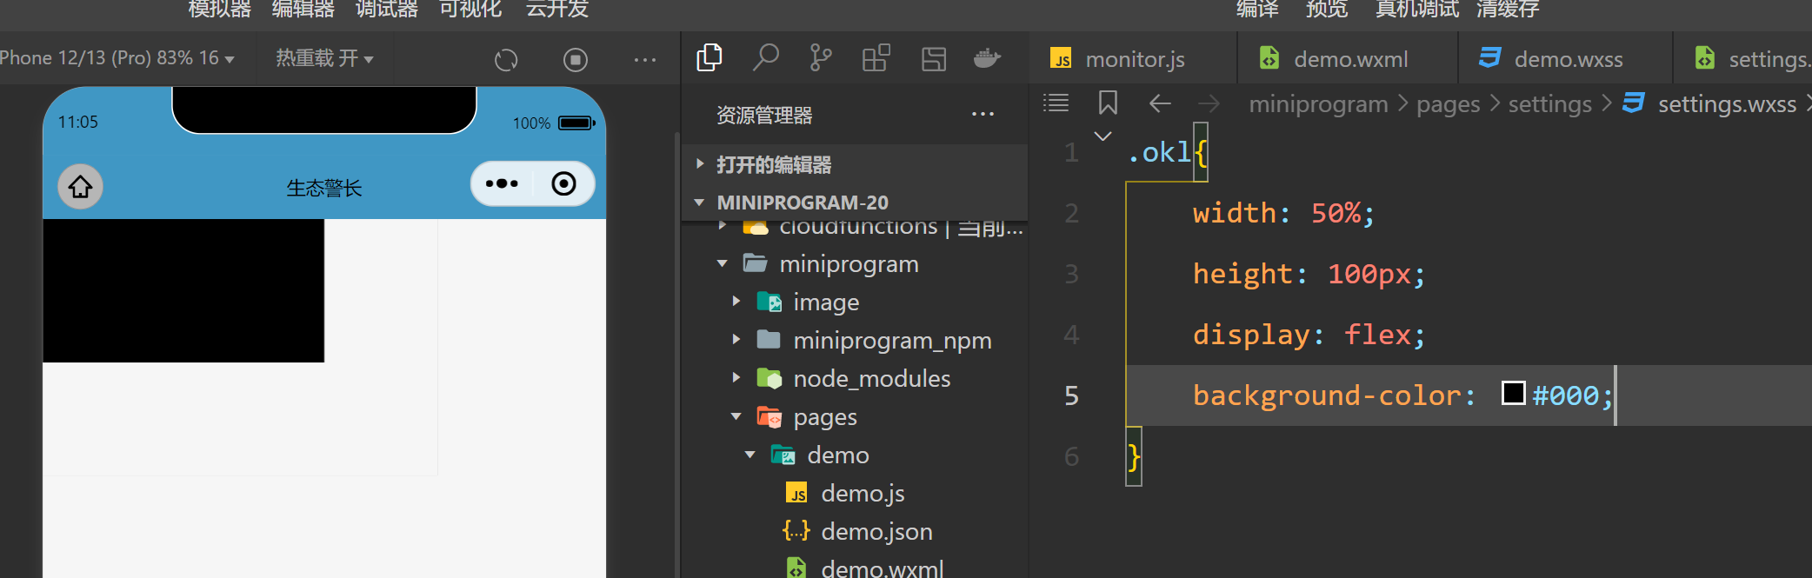Click the editor back arrow
Screen dimensions: 1812x578
tap(1160, 103)
